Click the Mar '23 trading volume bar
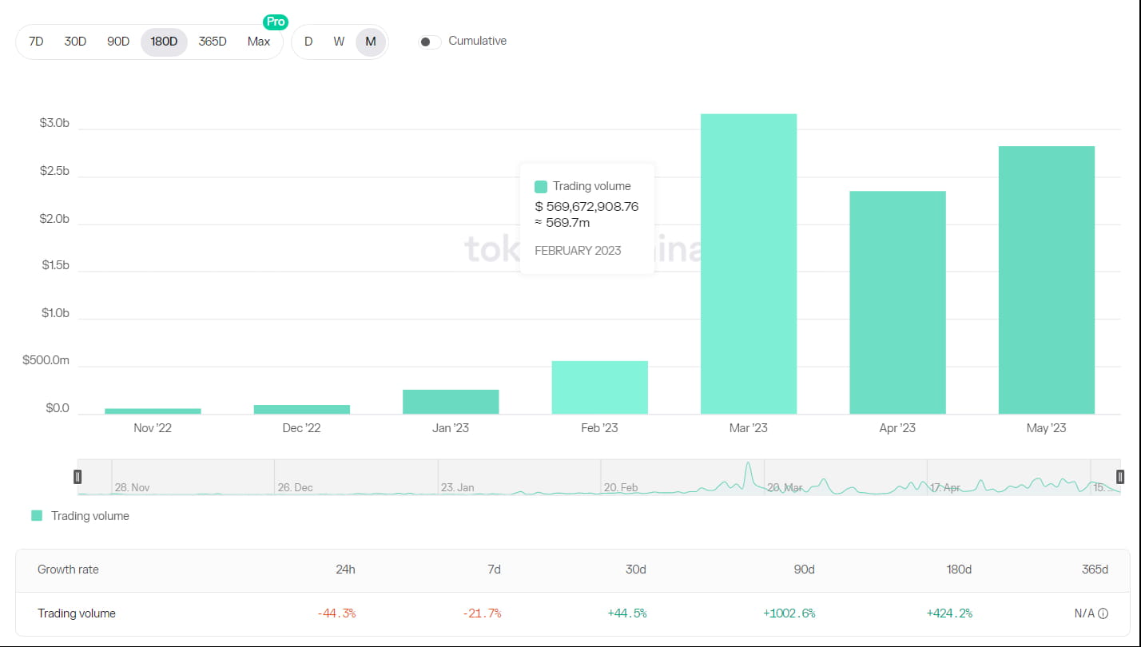This screenshot has width=1141, height=647. [x=749, y=264]
